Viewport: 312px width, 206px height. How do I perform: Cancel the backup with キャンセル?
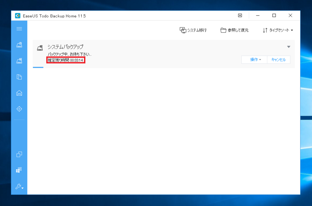[278, 59]
